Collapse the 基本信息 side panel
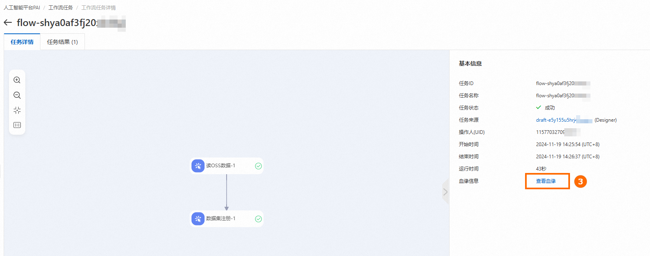The width and height of the screenshot is (650, 256). coord(445,192)
